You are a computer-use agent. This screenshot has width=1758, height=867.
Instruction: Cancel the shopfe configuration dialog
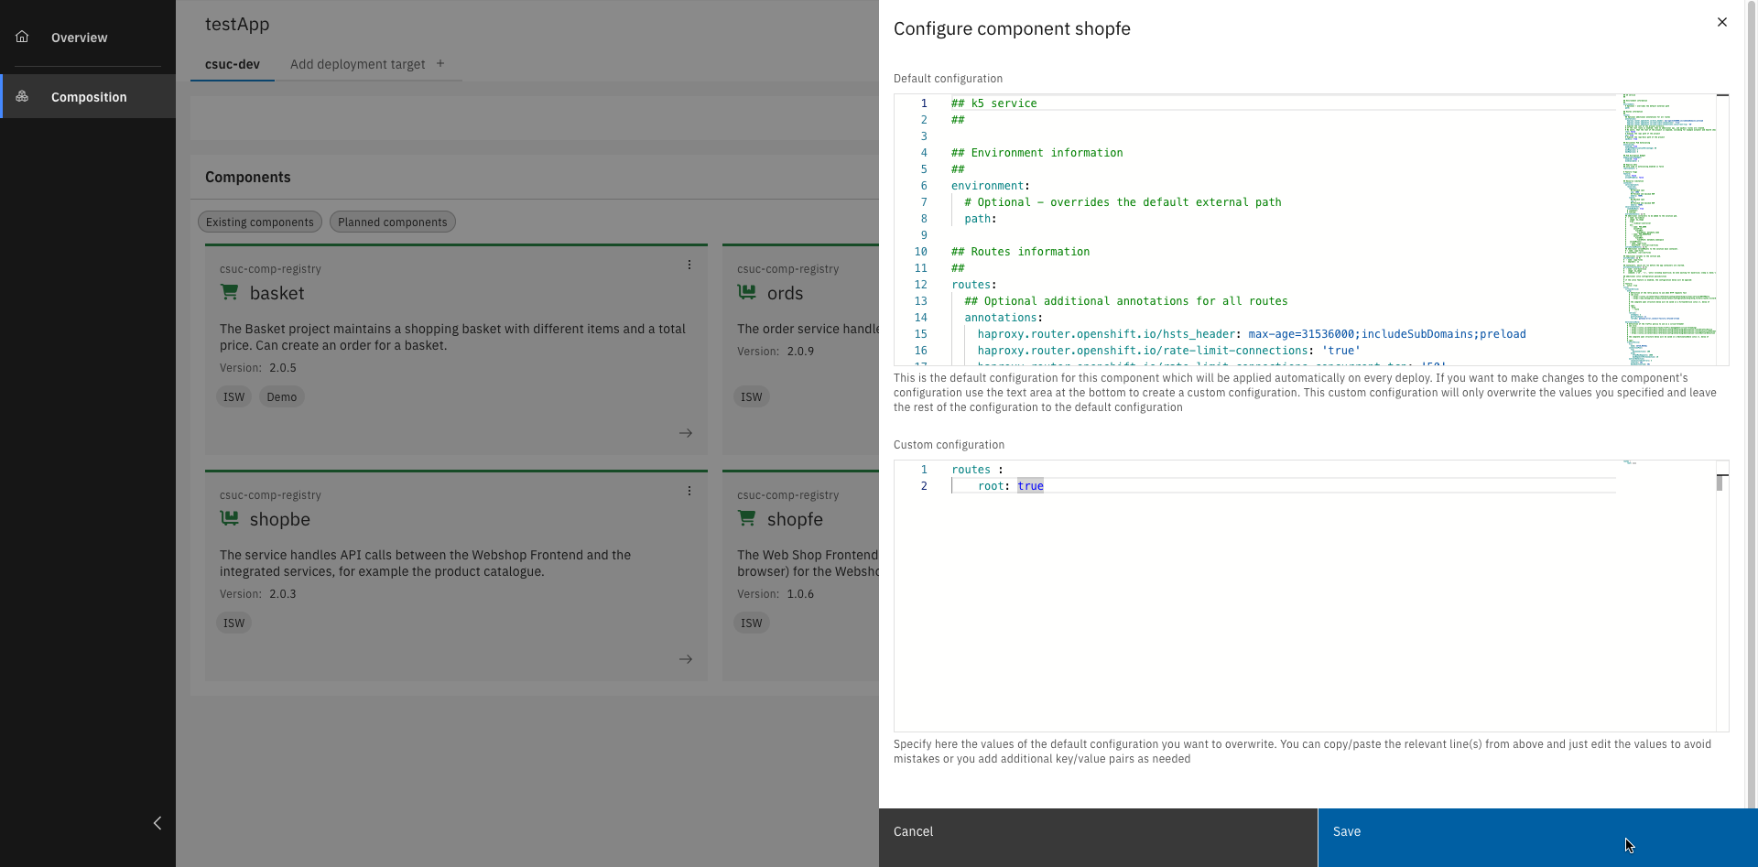(913, 831)
